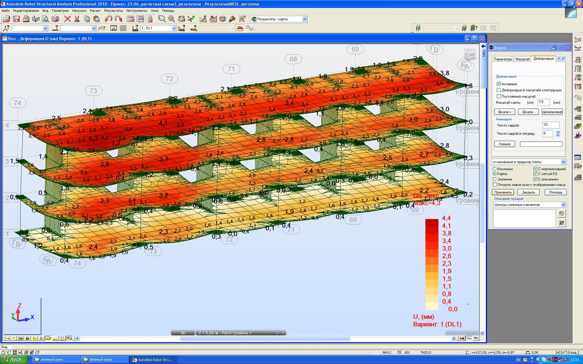Toggle the Активный checkbox
Viewport: 583px width, 364px height.
(x=499, y=84)
